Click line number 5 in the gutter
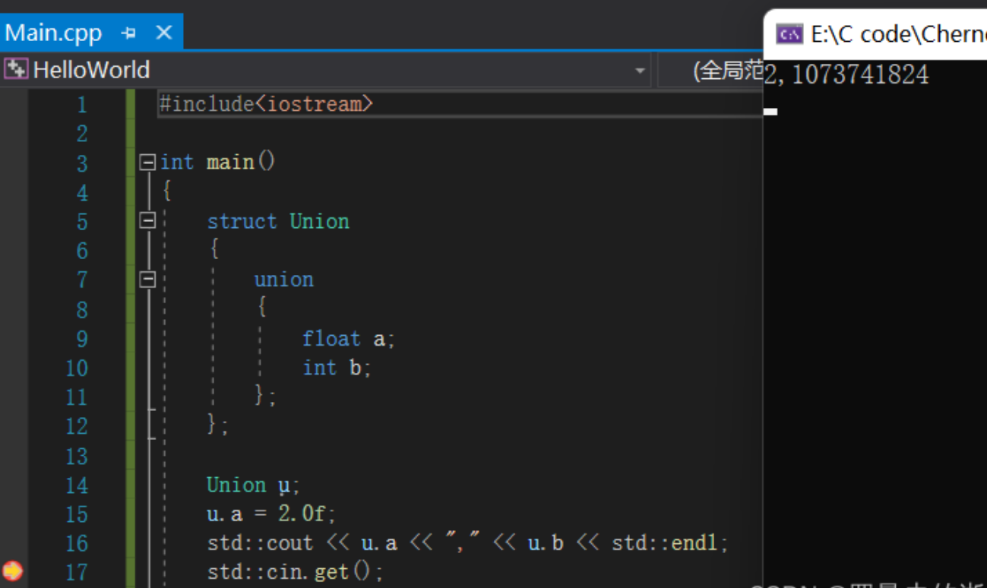The height and width of the screenshot is (588, 987). pos(82,222)
